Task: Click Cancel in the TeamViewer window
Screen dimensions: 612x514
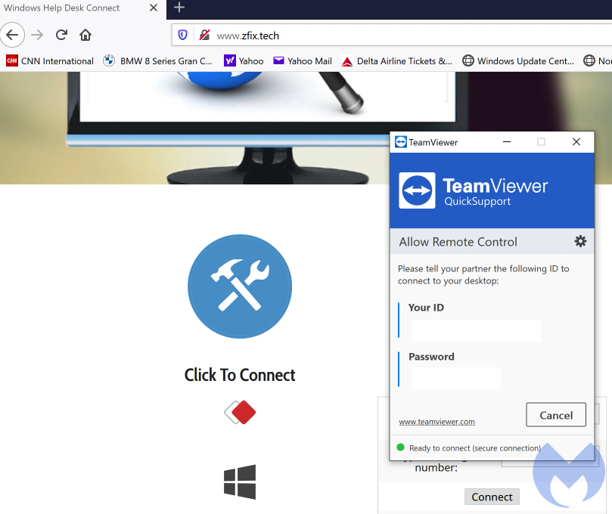Action: (555, 415)
